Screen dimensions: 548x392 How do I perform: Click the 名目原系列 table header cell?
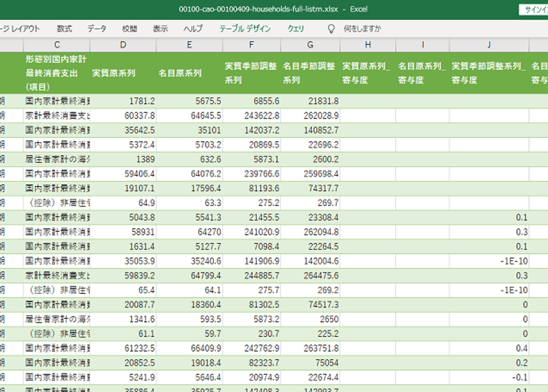pyautogui.click(x=189, y=73)
